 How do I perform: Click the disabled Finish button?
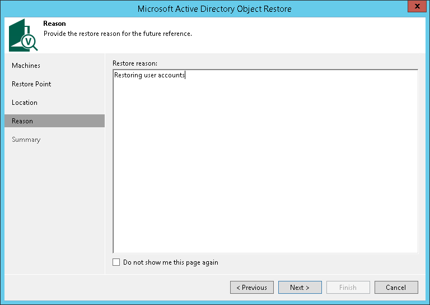pos(348,287)
